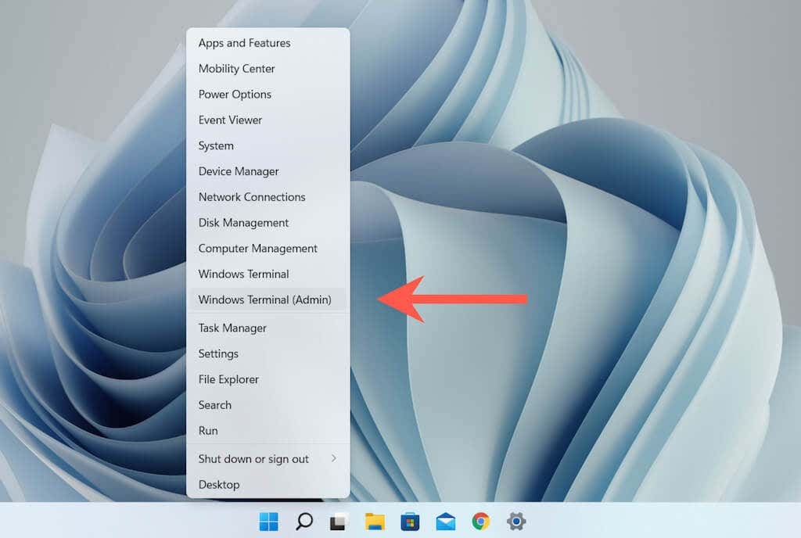
Task: Select Network Connections
Action: 251,197
